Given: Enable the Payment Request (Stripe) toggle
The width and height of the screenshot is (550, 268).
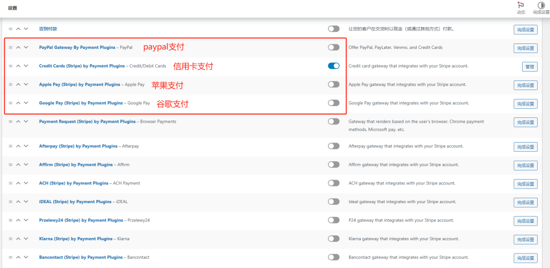Looking at the screenshot, I should 334,121.
